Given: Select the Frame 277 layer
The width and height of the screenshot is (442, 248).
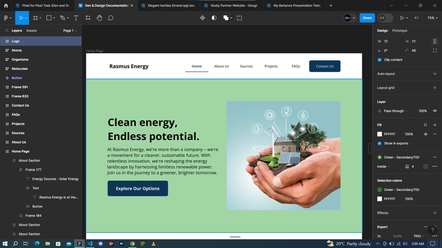Looking at the screenshot, I should click(x=41, y=170).
